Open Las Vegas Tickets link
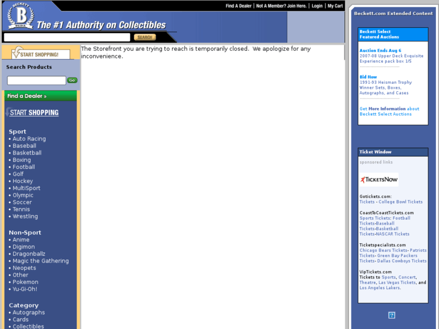Viewport: 439px width, 329px height. tap(397, 283)
